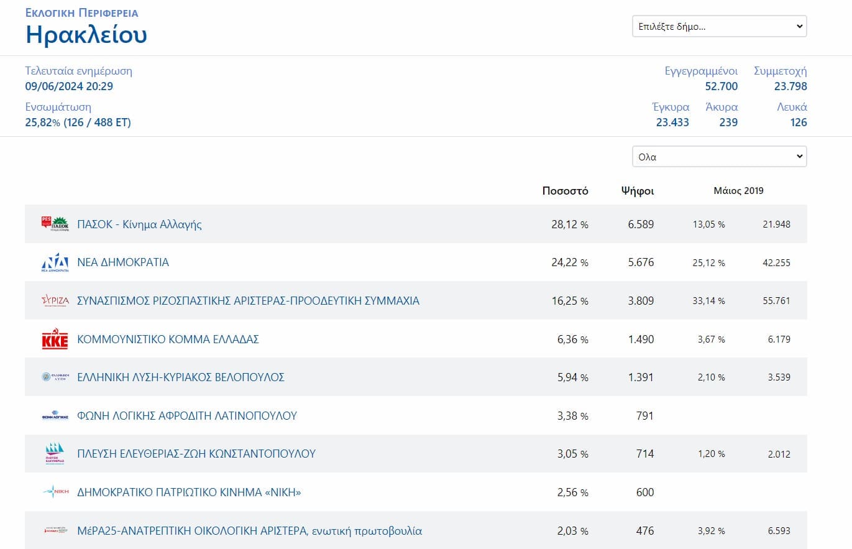
Task: Click the registered voters value 52.700
Action: point(721,86)
